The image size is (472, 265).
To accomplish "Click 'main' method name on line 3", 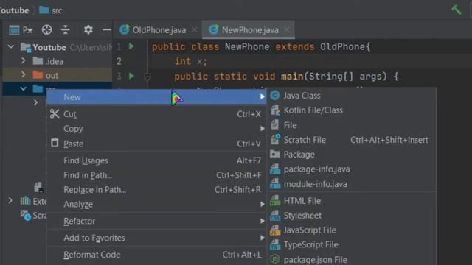I will (292, 77).
